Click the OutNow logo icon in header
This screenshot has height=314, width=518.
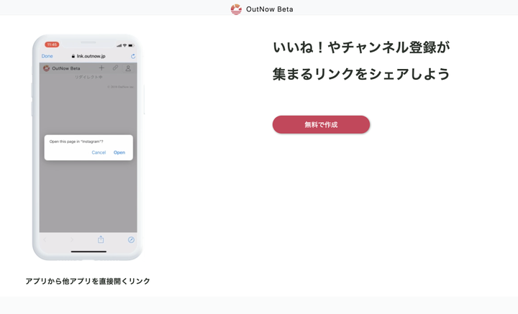(x=236, y=9)
